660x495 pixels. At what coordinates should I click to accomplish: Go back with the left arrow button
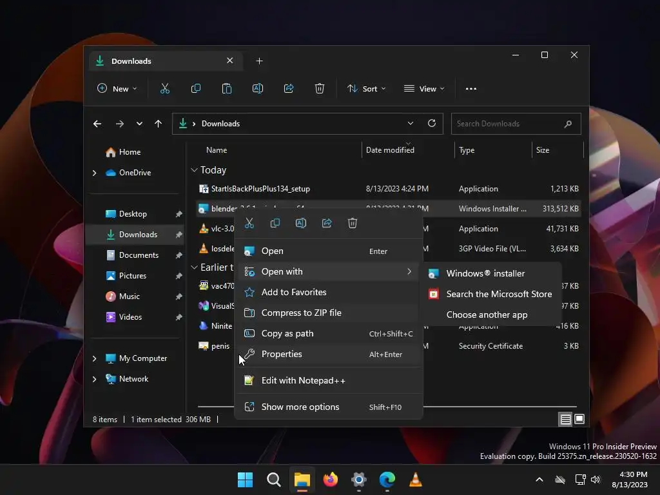[x=97, y=124]
